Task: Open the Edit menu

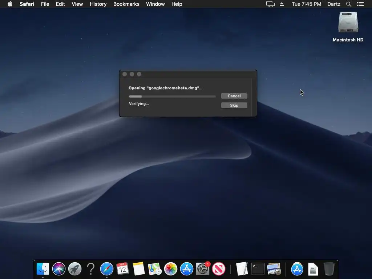Action: click(x=60, y=4)
